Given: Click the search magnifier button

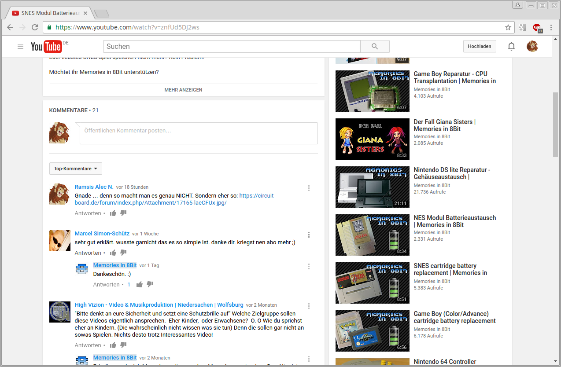Looking at the screenshot, I should [x=375, y=46].
